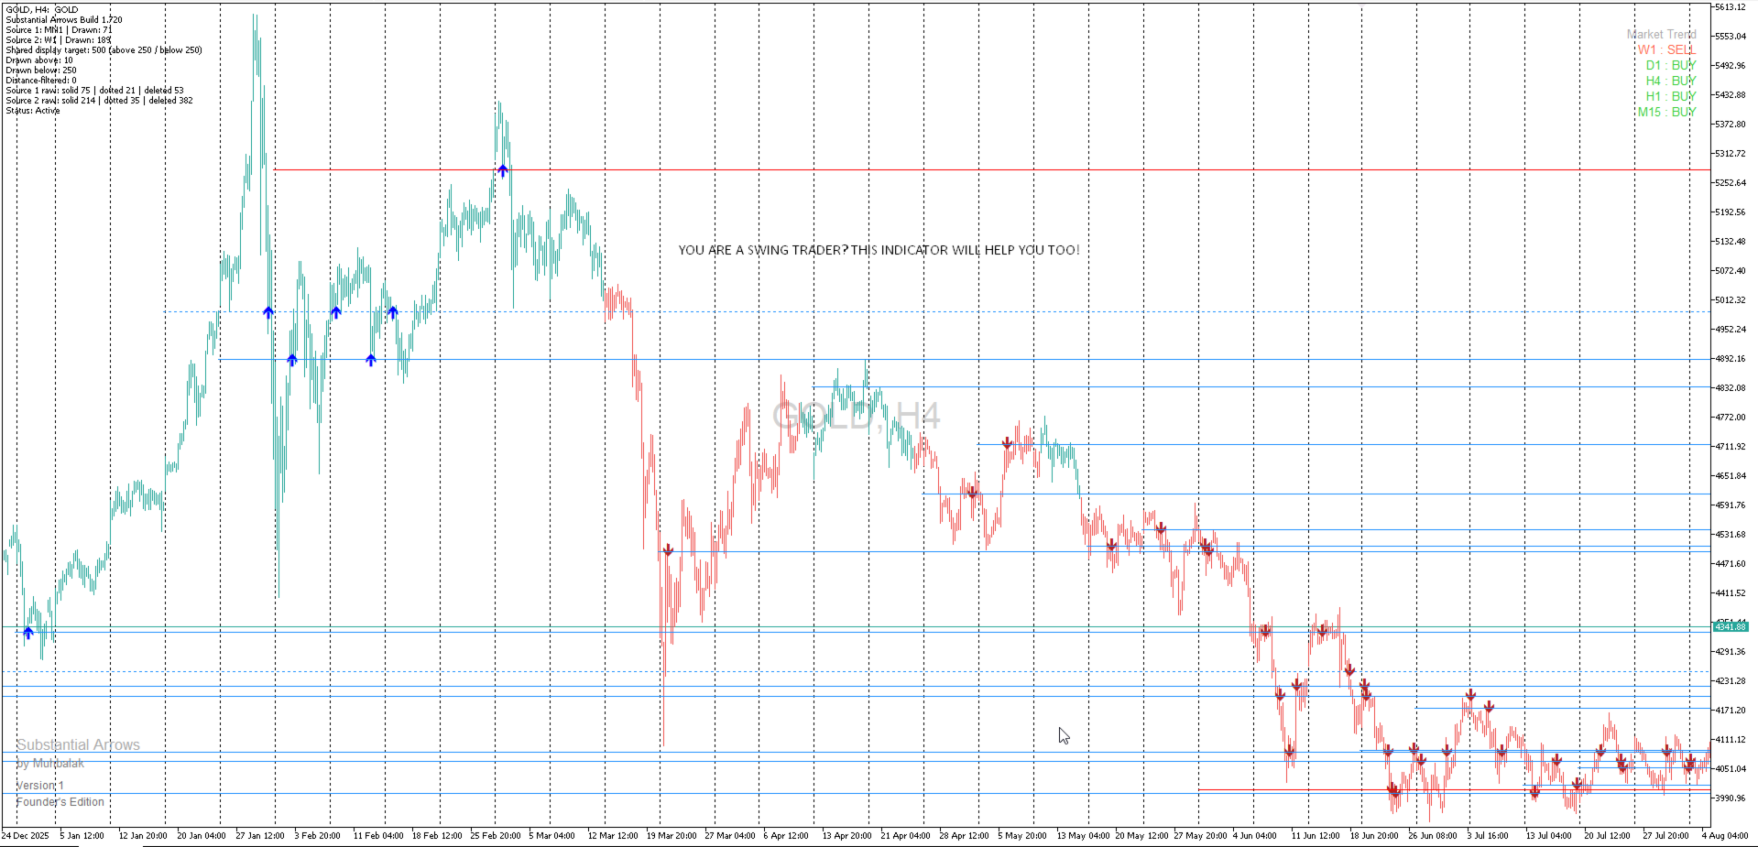
Task: Click the '24 Dec 2025' date on the time axis
Action: pyautogui.click(x=26, y=835)
